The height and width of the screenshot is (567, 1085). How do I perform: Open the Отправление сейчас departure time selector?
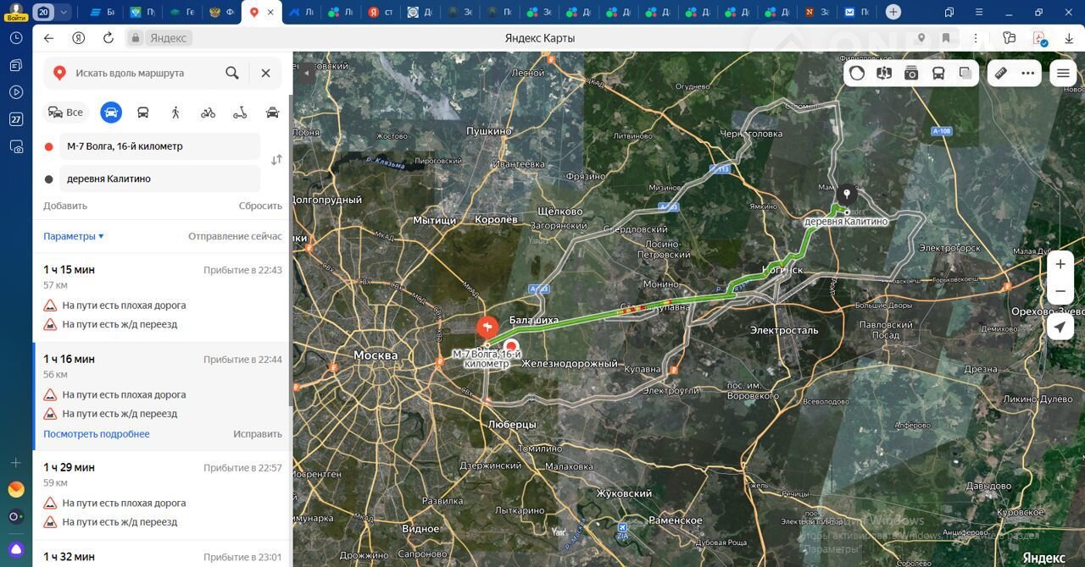pos(235,236)
